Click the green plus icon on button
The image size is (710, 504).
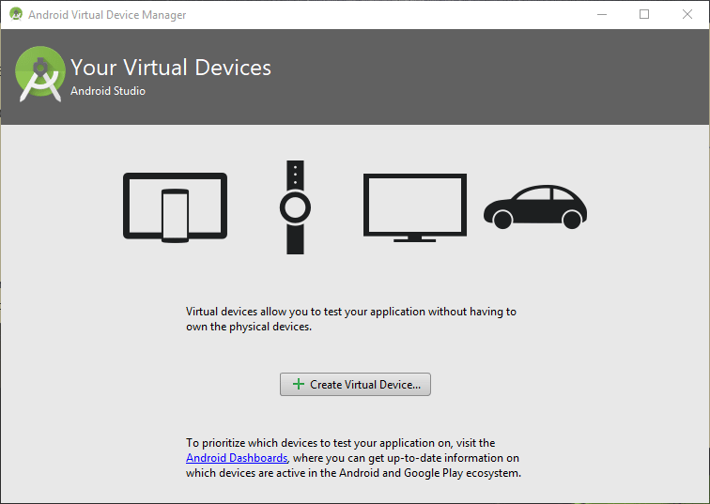coord(299,384)
